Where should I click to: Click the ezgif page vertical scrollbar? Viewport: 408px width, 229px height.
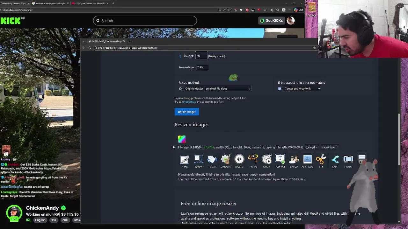click(399, 139)
